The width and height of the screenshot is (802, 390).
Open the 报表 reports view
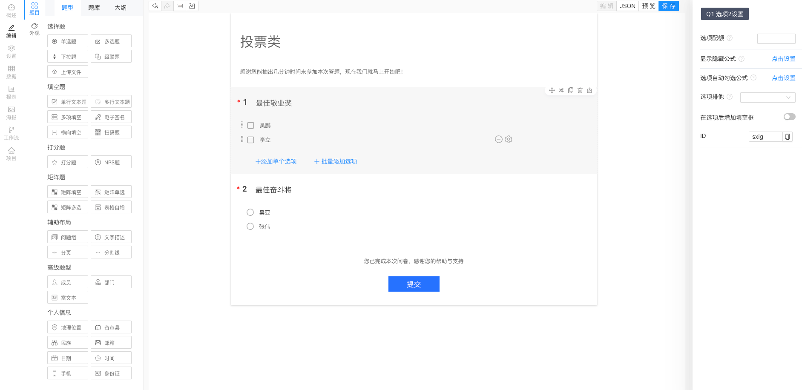[x=11, y=92]
